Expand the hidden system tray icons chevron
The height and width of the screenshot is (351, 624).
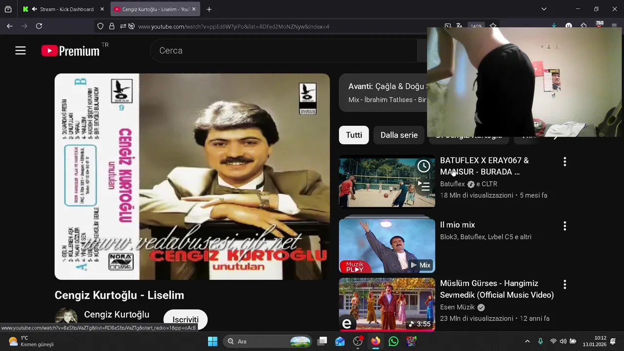click(x=527, y=341)
